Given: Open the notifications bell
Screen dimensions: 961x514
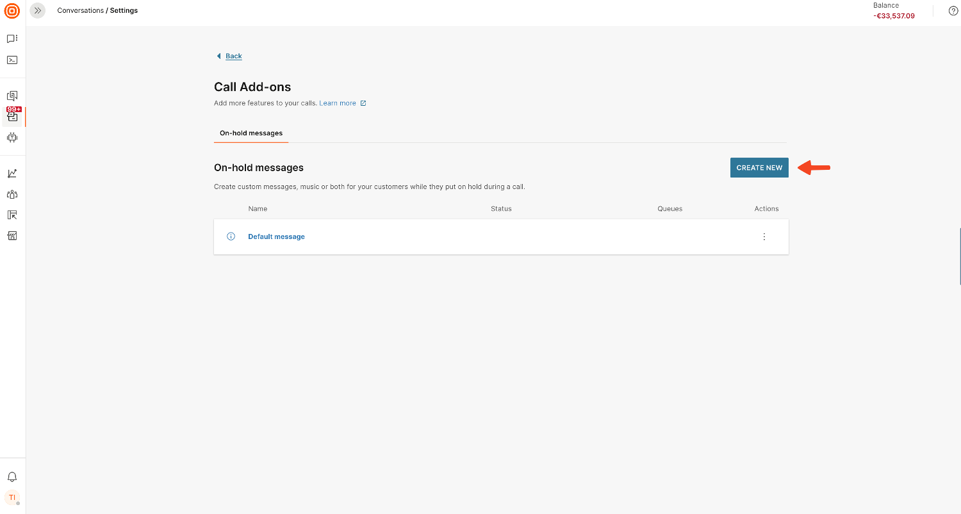Looking at the screenshot, I should tap(12, 477).
